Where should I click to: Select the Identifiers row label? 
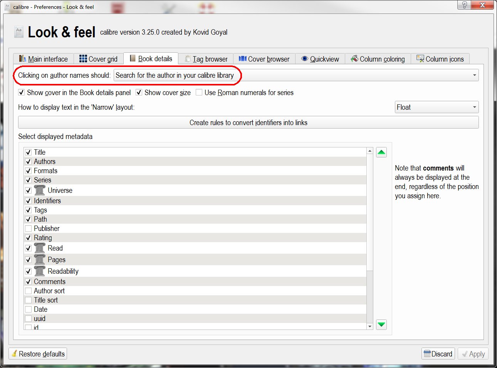coord(47,201)
